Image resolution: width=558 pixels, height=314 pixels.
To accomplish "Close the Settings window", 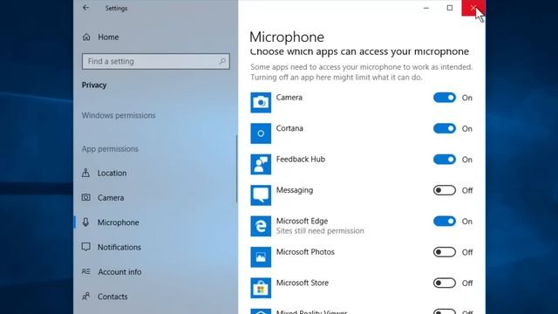I will [473, 8].
